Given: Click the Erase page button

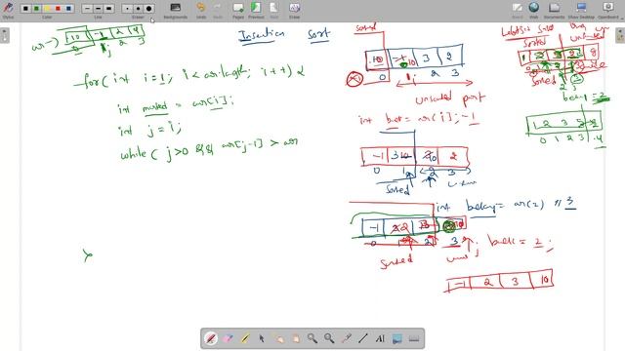Looking at the screenshot, I should 294,10.
